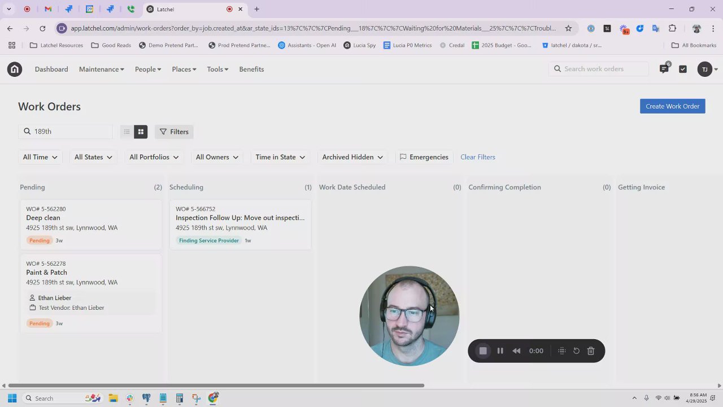
Task: Rewind the recording
Action: [516, 351]
